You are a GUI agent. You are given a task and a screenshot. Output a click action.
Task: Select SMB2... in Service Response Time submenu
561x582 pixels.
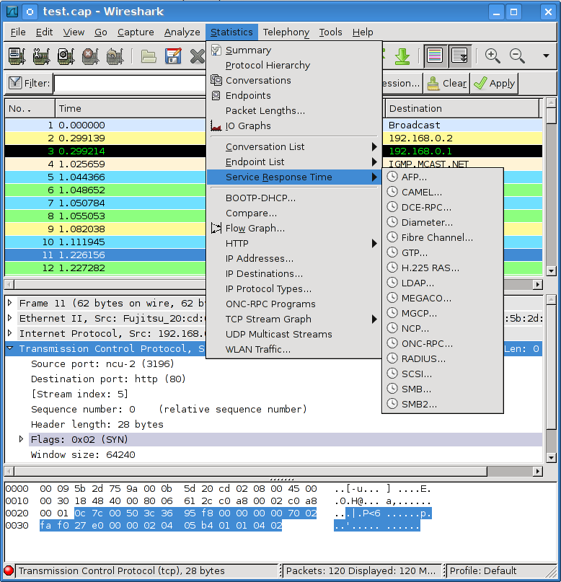(x=419, y=404)
